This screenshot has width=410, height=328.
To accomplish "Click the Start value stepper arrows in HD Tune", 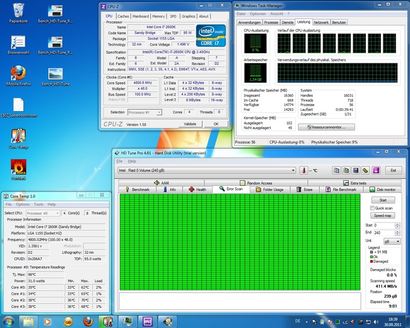I will [397, 225].
